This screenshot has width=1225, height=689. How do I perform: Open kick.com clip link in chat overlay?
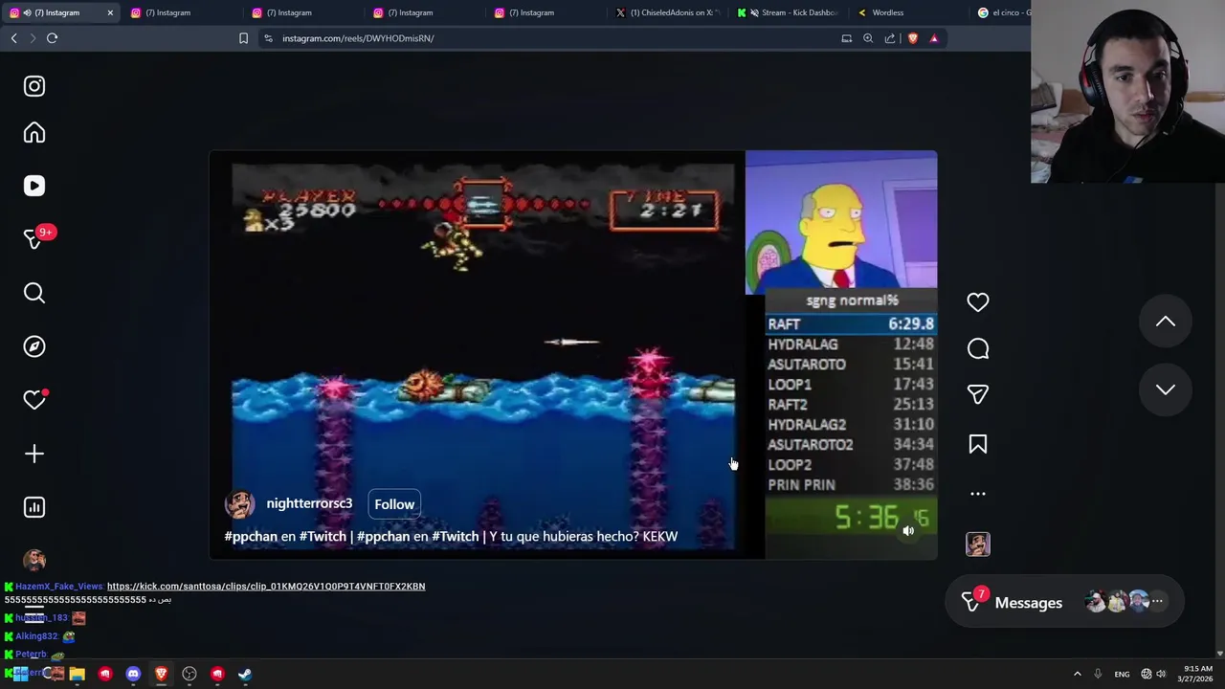(x=266, y=586)
